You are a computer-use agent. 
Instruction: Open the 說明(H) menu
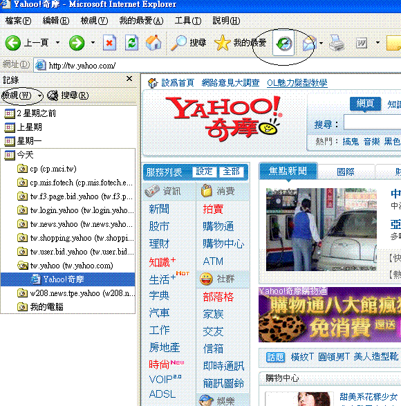tap(226, 21)
